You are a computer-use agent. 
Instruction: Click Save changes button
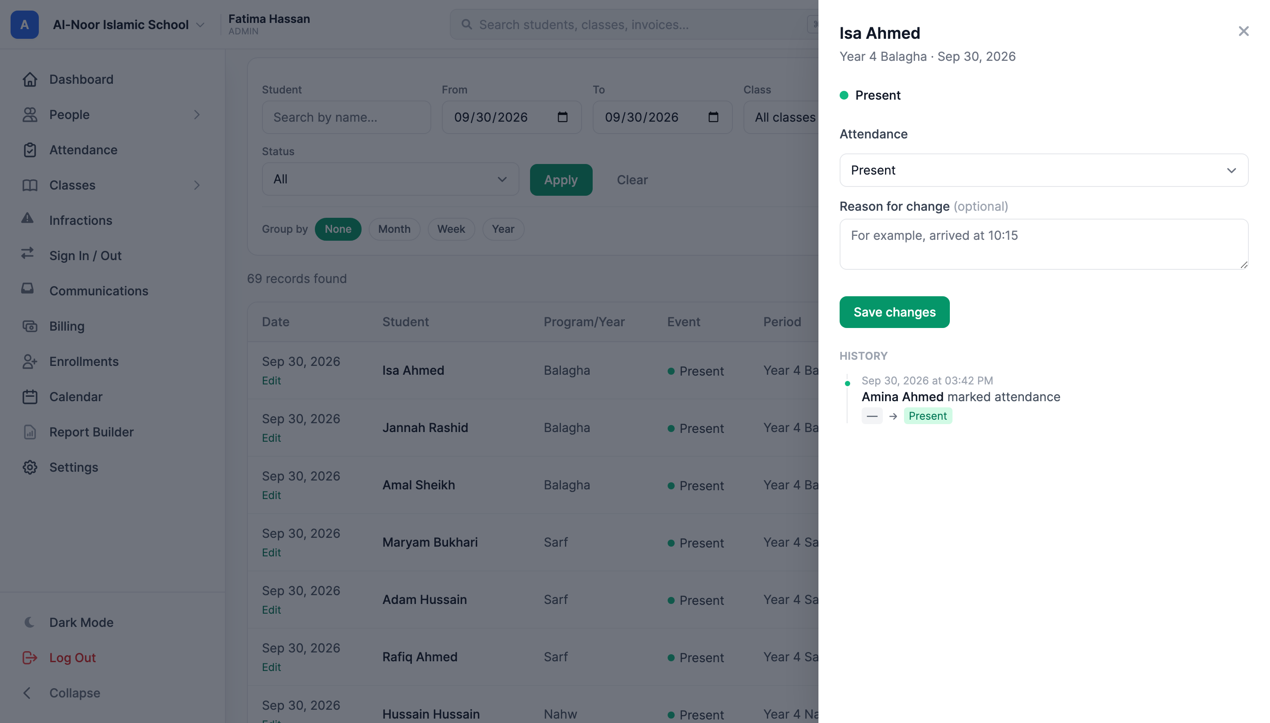[x=894, y=312]
